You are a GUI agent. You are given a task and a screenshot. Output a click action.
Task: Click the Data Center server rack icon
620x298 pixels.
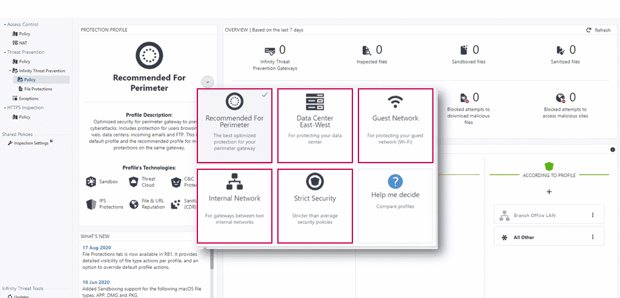click(x=315, y=102)
